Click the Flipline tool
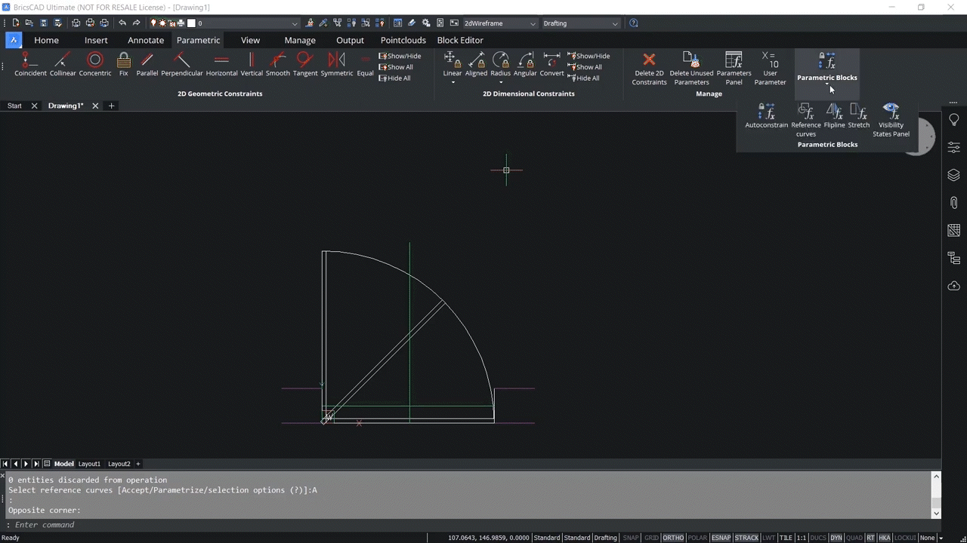The image size is (967, 543). point(834,116)
